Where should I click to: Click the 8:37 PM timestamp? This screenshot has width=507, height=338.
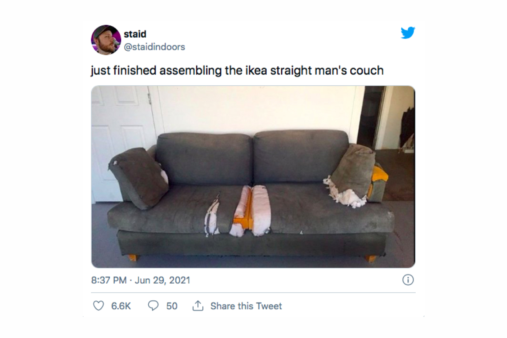(109, 280)
